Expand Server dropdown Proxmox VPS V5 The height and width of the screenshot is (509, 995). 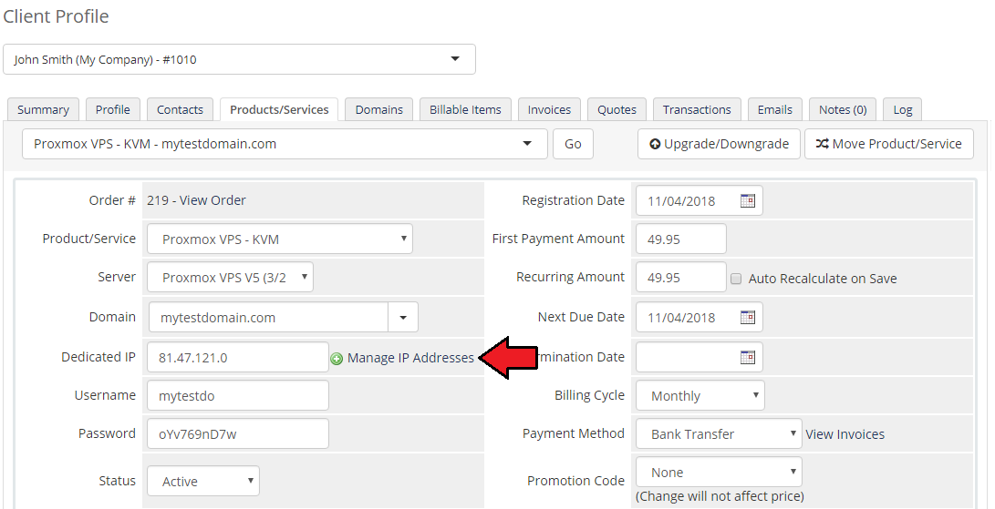(x=230, y=277)
